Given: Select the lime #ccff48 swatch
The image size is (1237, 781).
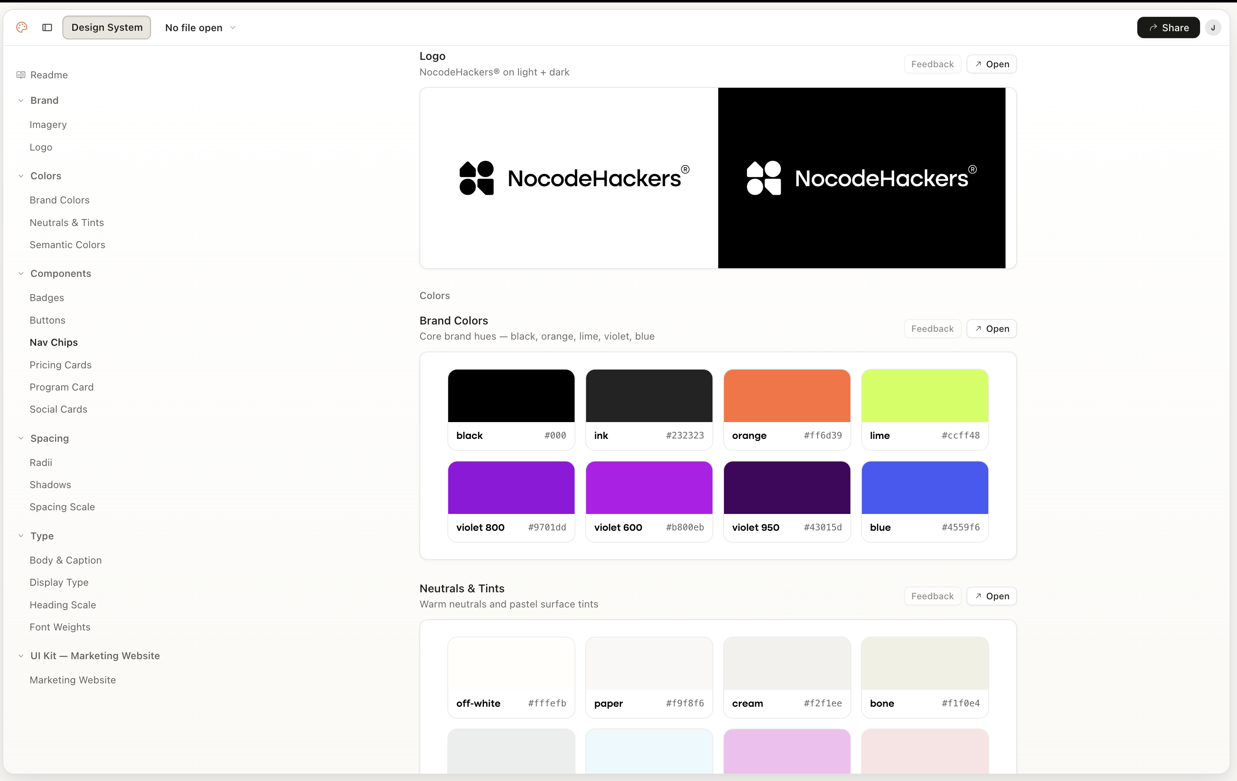Looking at the screenshot, I should pyautogui.click(x=925, y=410).
